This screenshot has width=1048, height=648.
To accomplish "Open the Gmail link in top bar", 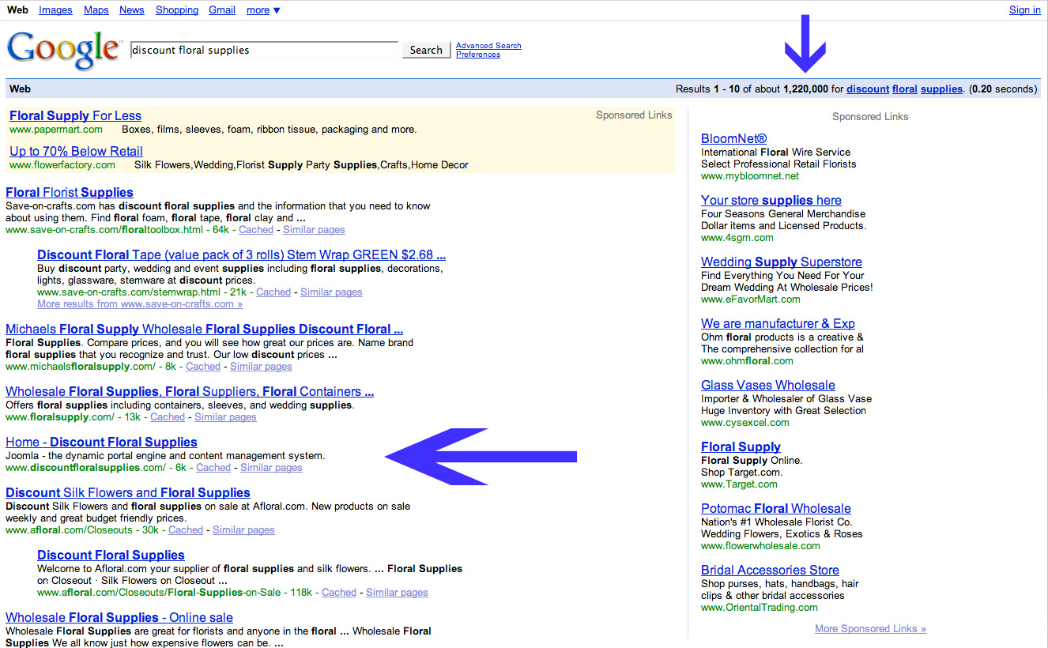I will tap(221, 10).
